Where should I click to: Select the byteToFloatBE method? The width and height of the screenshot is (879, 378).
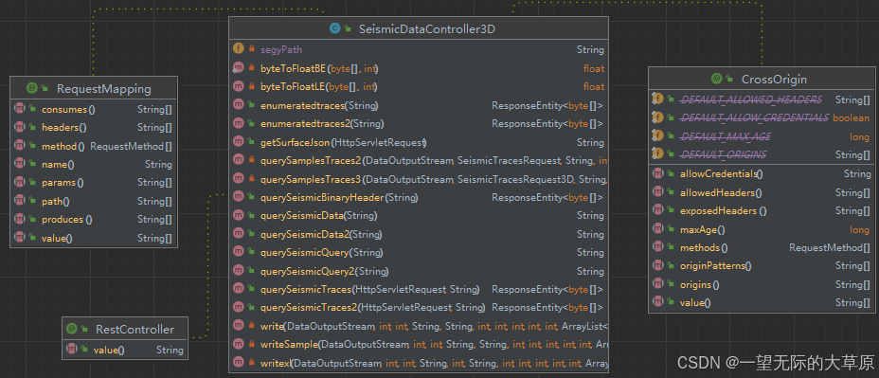tap(419, 68)
